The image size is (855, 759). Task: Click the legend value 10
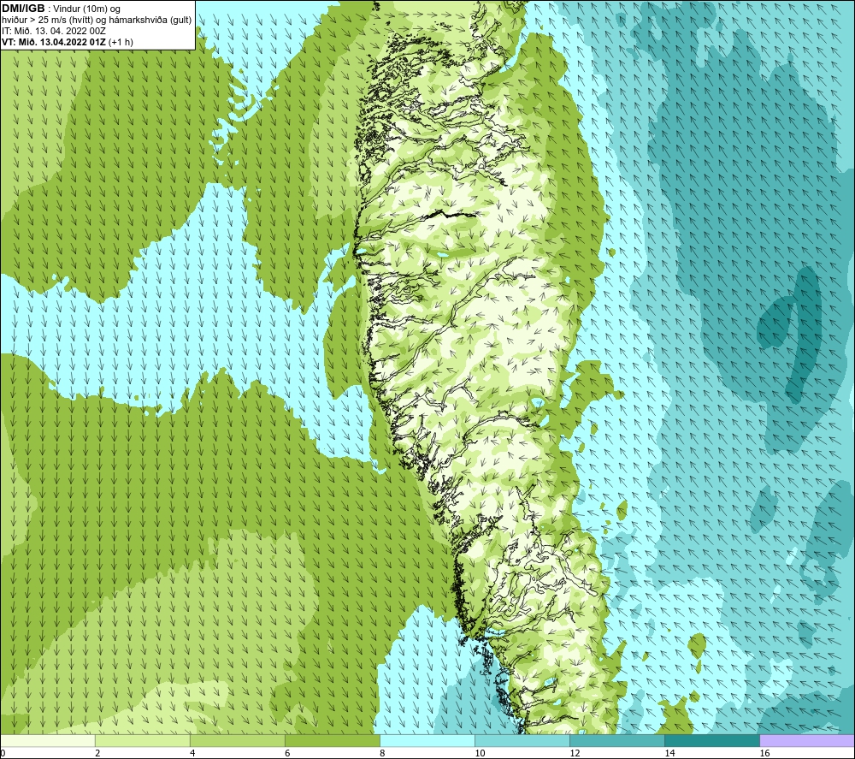480,754
